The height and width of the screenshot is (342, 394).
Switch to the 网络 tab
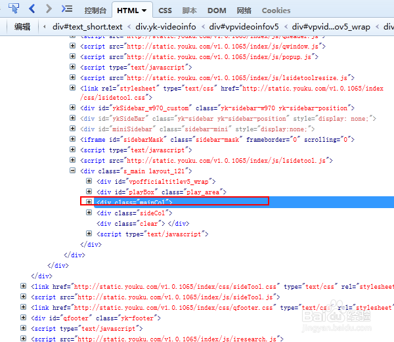[244, 11]
